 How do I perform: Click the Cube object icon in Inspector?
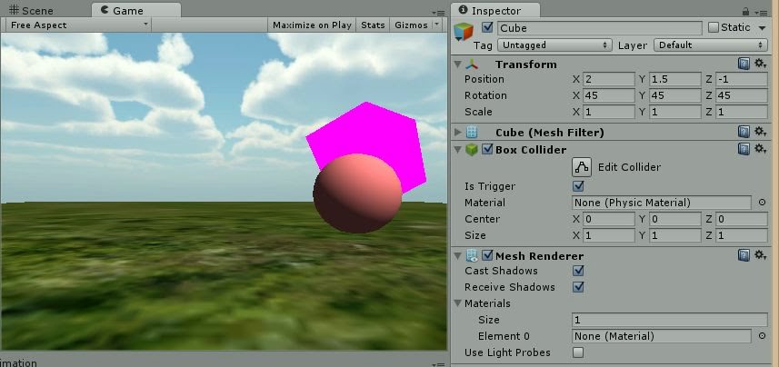tap(464, 32)
